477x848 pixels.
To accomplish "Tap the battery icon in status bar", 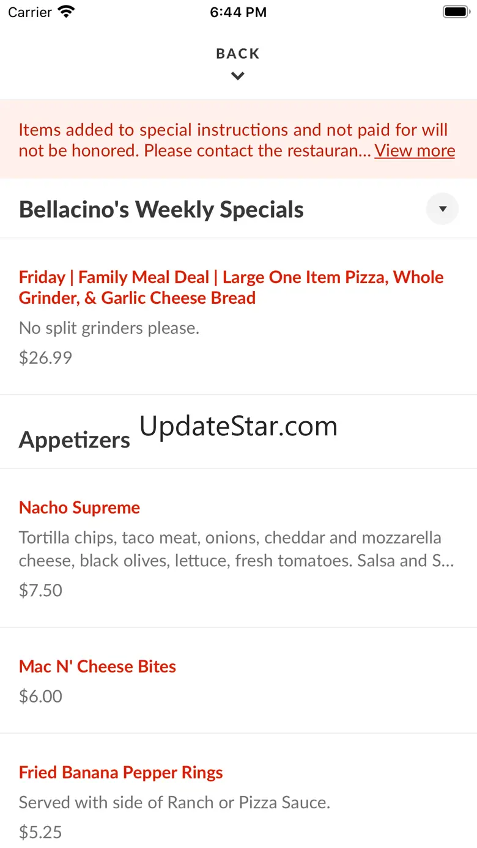I will (x=455, y=12).
